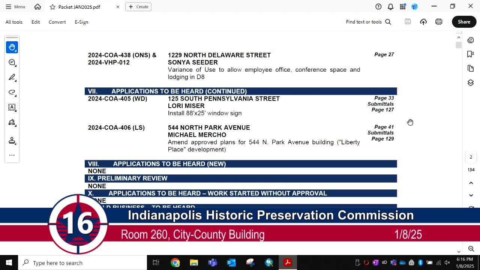Click the cloud upload icon

coord(423,22)
